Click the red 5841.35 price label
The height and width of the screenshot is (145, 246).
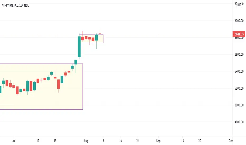pyautogui.click(x=239, y=34)
